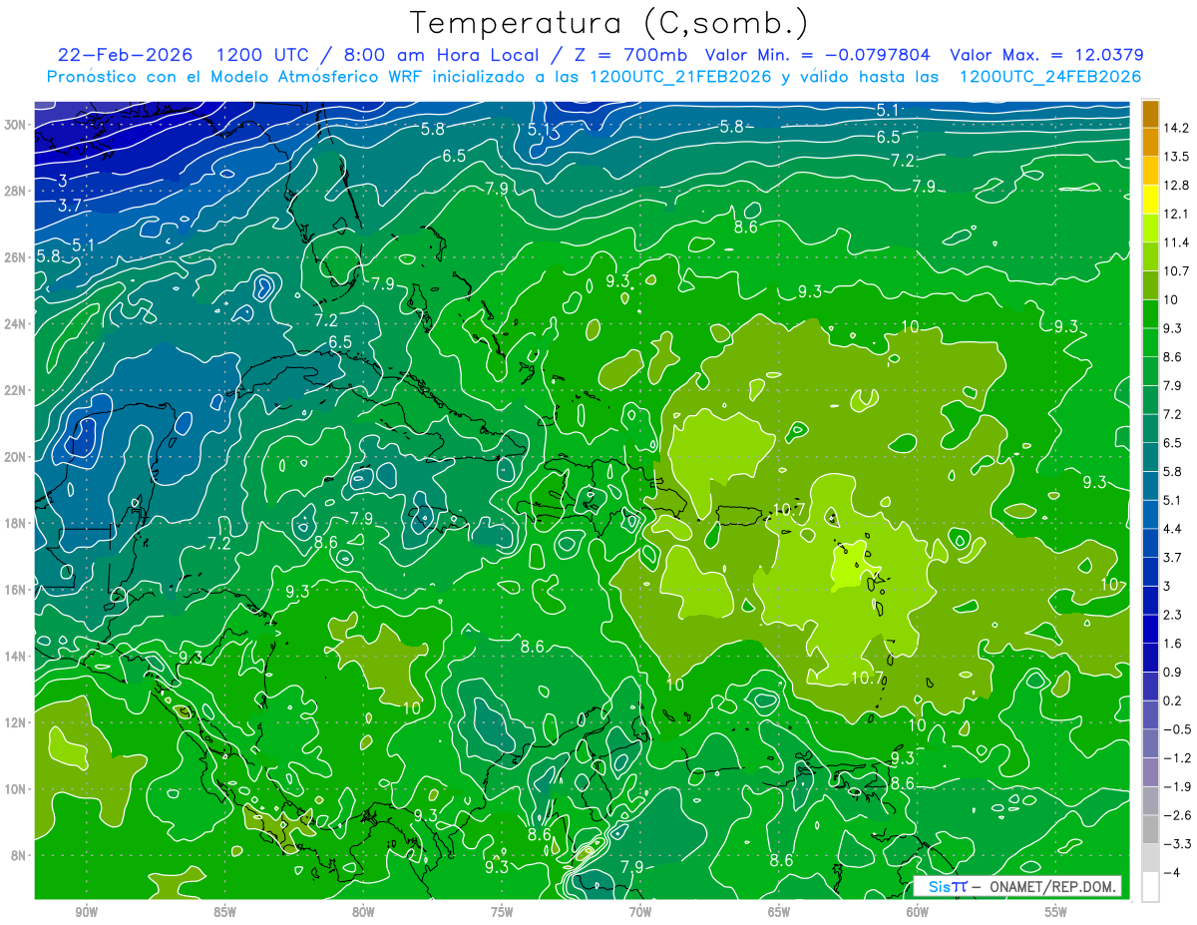
Task: Click the initialization time "1200UTC_21FEB2026"
Action: pos(680,77)
